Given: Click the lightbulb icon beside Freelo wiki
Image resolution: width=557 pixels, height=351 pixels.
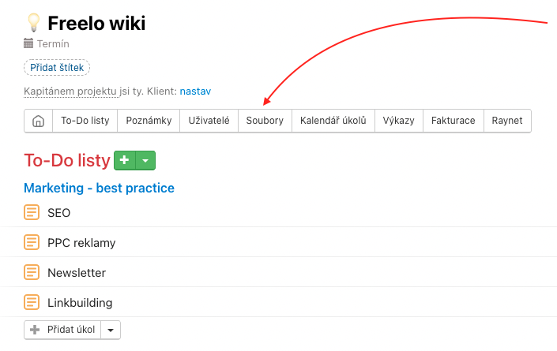Looking at the screenshot, I should 34,23.
